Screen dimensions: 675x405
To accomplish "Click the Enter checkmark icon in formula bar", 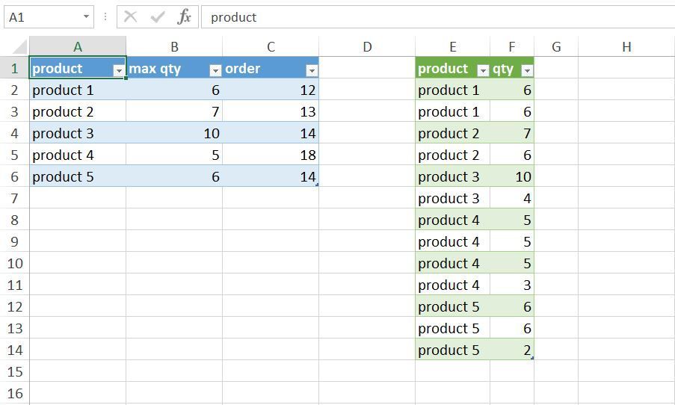I will [157, 16].
